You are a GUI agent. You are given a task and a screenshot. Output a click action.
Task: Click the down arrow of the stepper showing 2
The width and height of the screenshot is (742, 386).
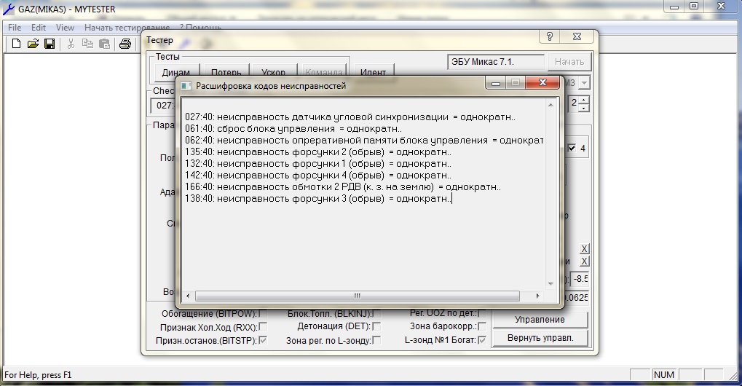point(583,107)
